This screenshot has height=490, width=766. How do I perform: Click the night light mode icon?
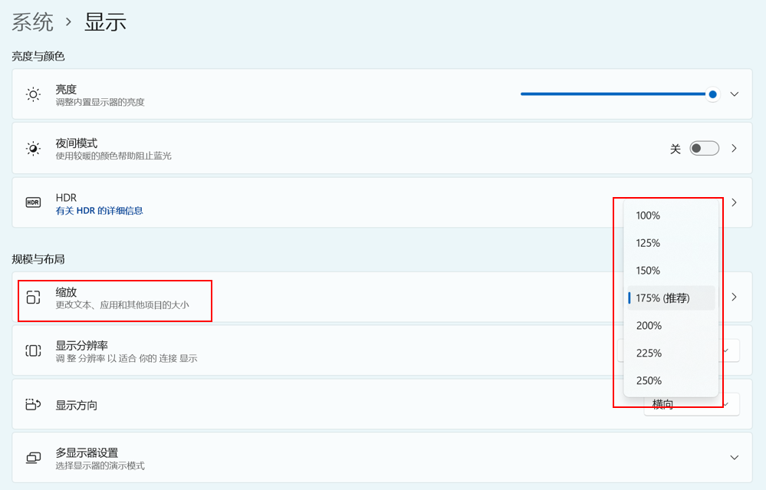pos(33,149)
